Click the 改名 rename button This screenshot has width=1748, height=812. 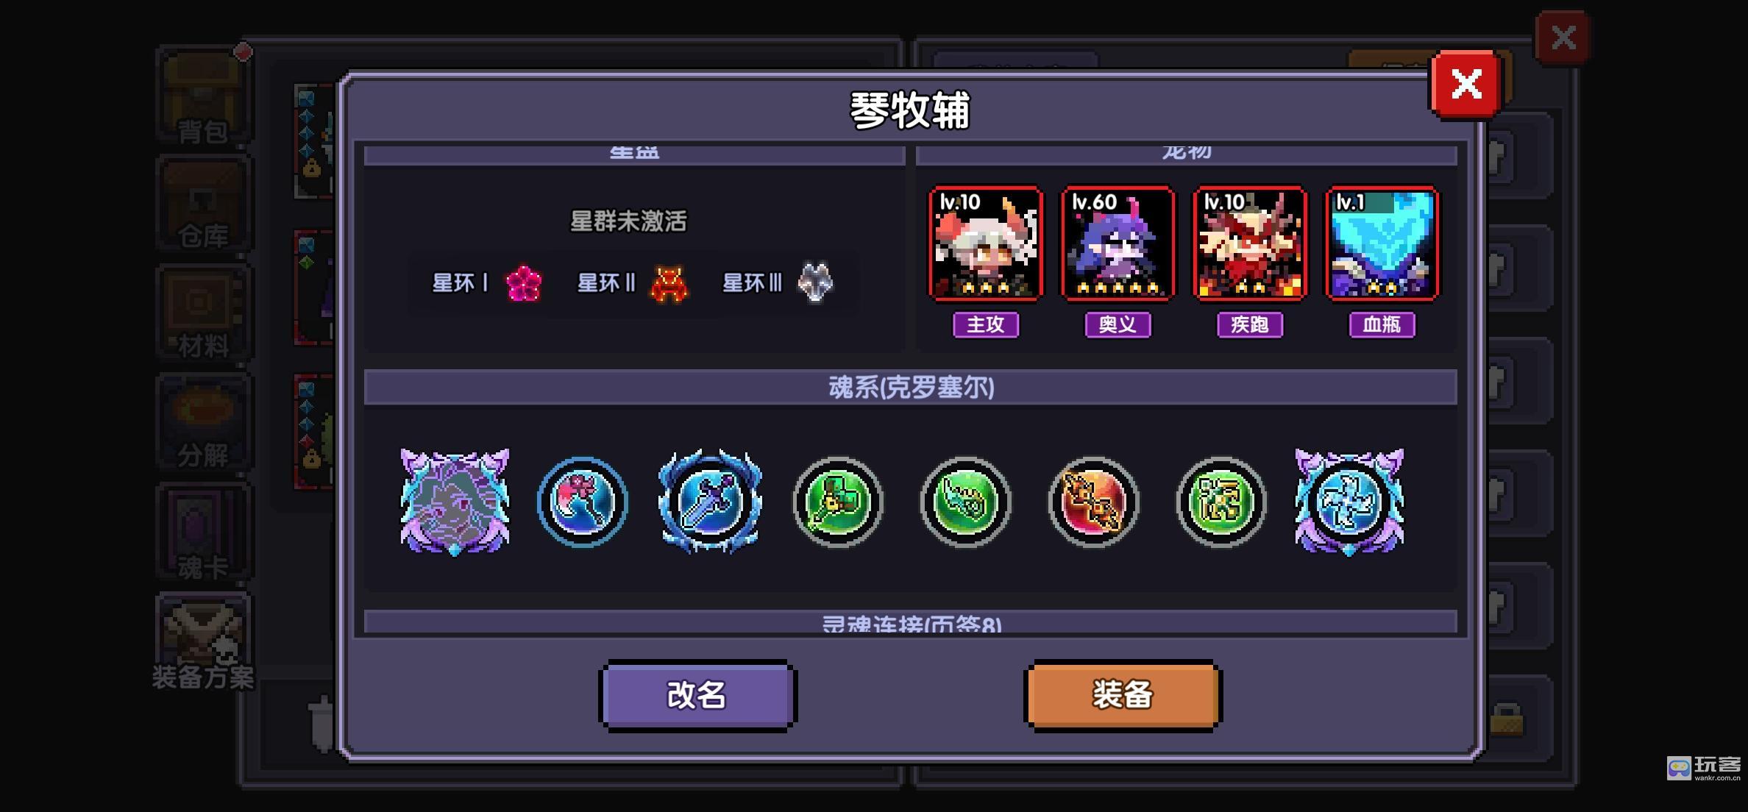[697, 695]
